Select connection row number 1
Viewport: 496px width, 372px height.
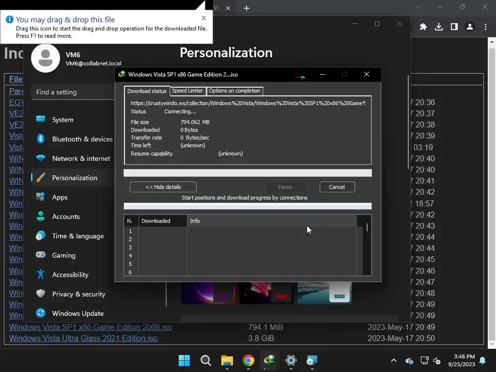coord(240,231)
